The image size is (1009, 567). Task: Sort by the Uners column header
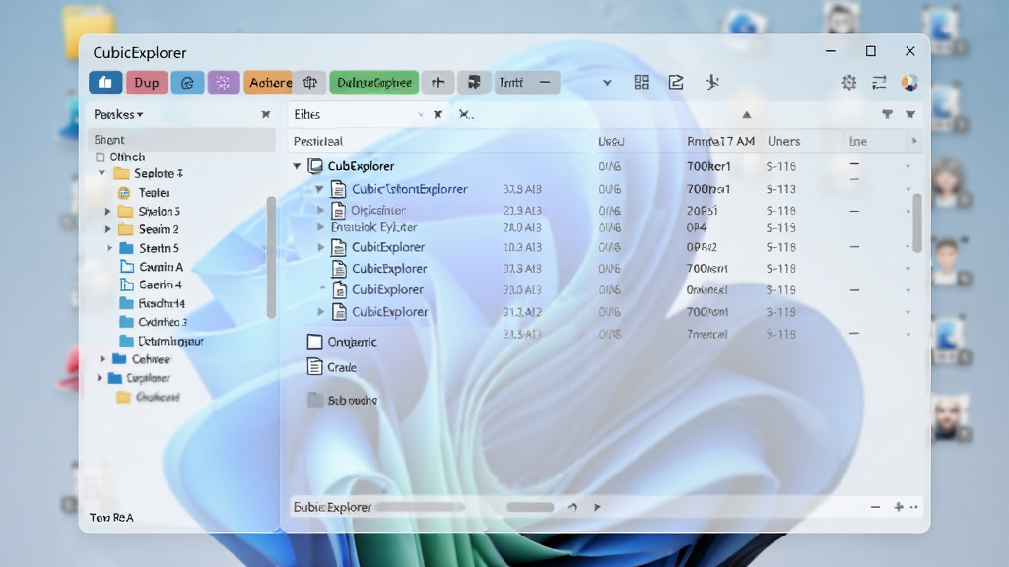pyautogui.click(x=783, y=142)
